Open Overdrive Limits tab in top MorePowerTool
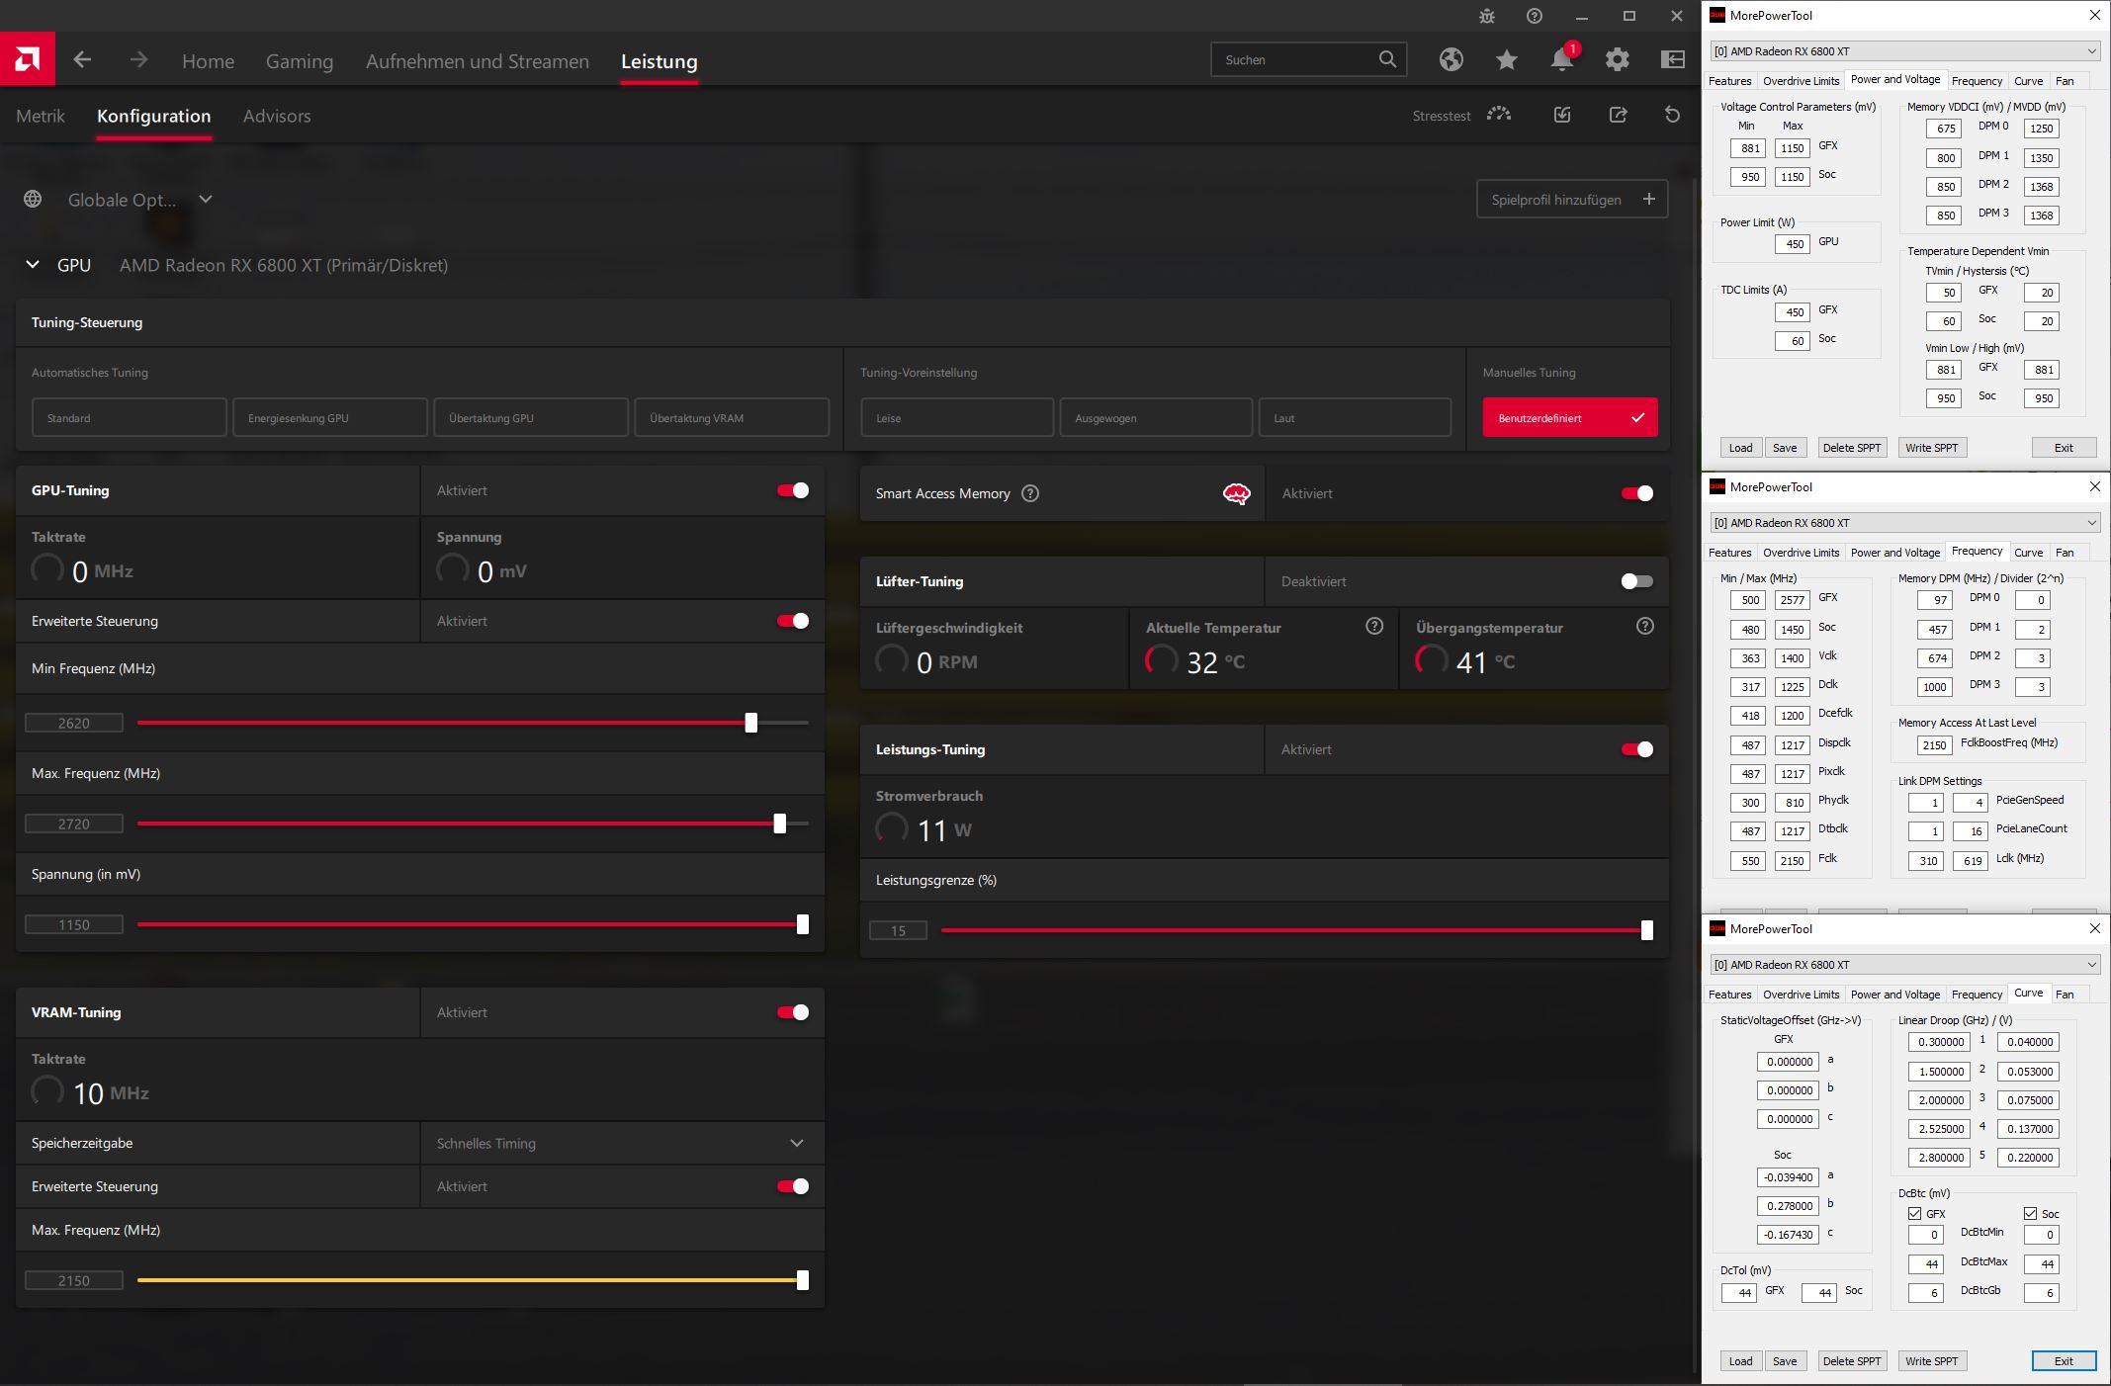This screenshot has width=2111, height=1386. [x=1802, y=81]
